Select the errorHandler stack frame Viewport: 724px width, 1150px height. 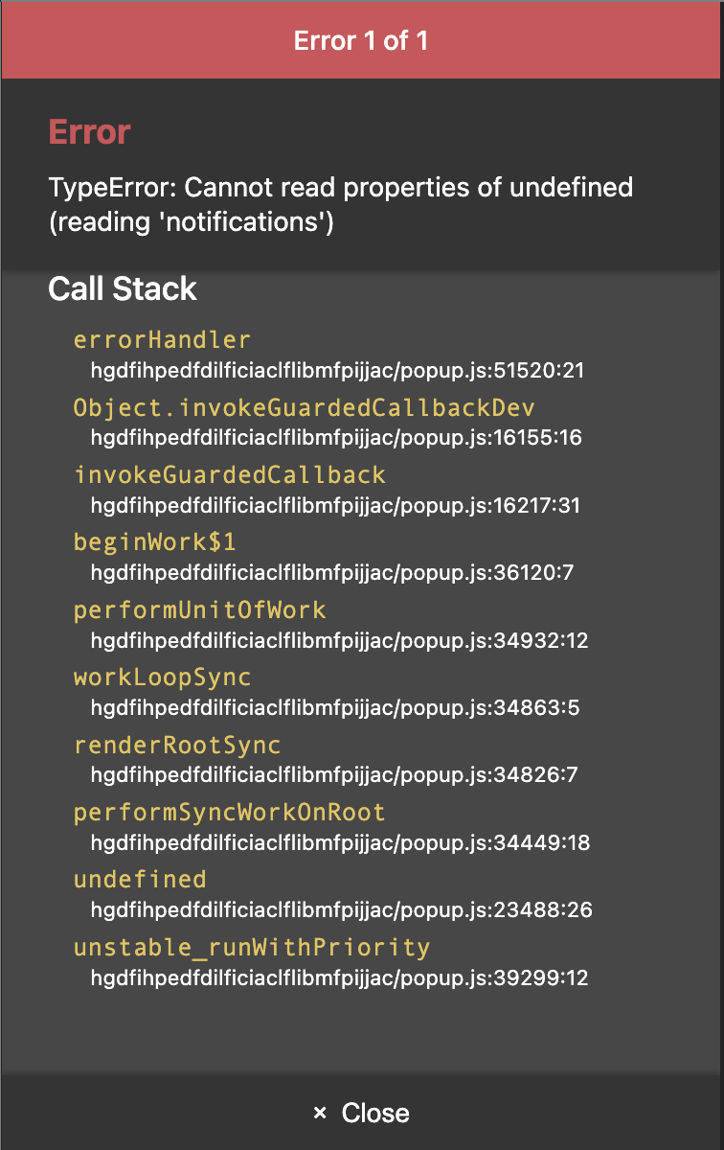point(160,340)
